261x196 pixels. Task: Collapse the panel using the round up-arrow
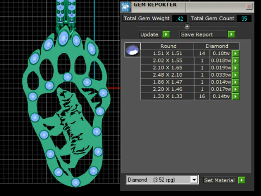187,27
